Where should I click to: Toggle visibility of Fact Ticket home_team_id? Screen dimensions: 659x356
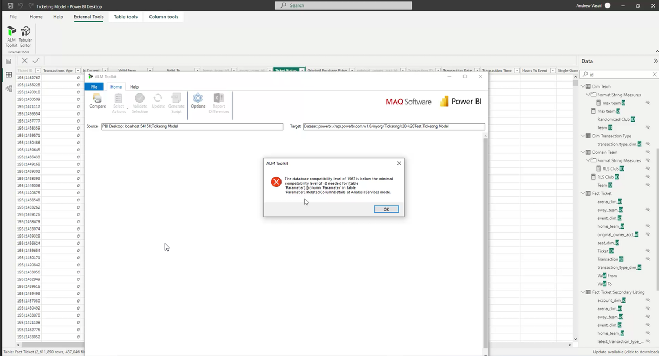pos(648,226)
